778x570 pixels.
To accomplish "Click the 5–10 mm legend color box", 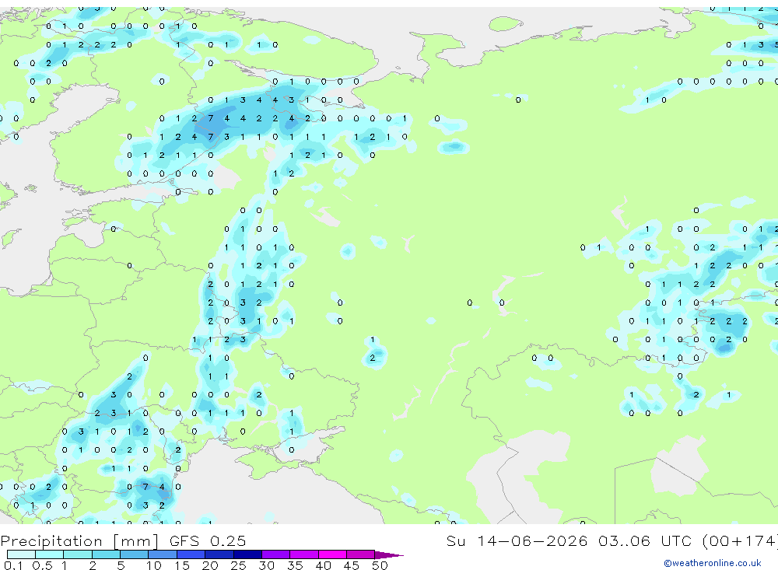I will (135, 554).
